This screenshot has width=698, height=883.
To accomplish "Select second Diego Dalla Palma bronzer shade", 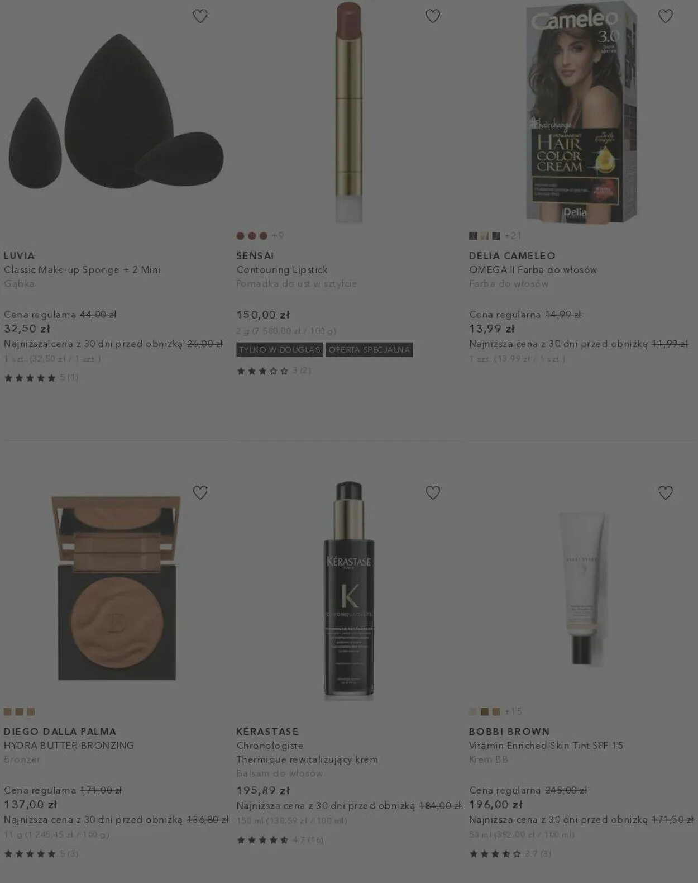I will 20,711.
